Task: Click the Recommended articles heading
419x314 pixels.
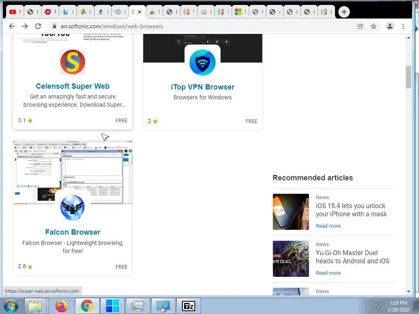Action: click(313, 178)
